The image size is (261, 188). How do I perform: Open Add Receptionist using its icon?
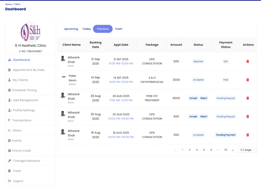(x=9, y=100)
